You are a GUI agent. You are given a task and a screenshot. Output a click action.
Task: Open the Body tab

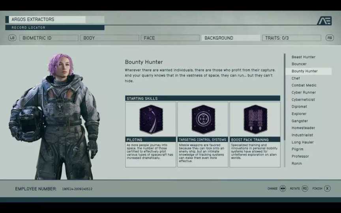(109, 38)
